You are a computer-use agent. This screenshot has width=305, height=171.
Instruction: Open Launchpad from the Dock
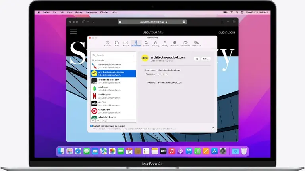[69, 151]
